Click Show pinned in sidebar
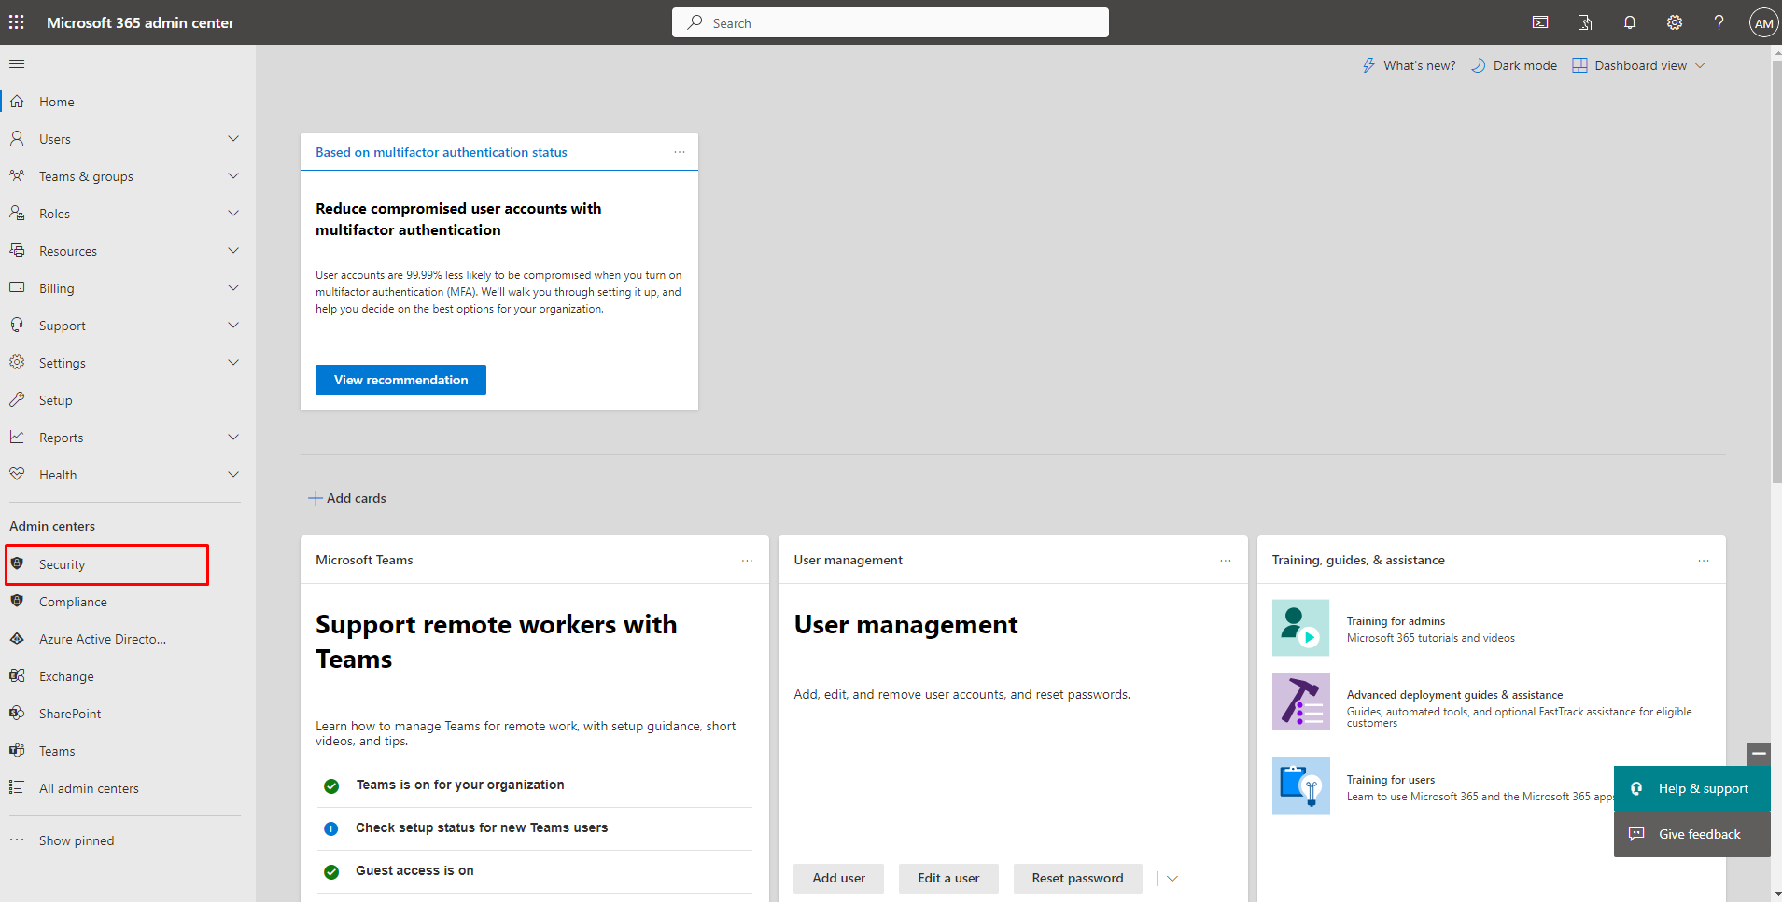Image resolution: width=1782 pixels, height=903 pixels. coord(77,840)
